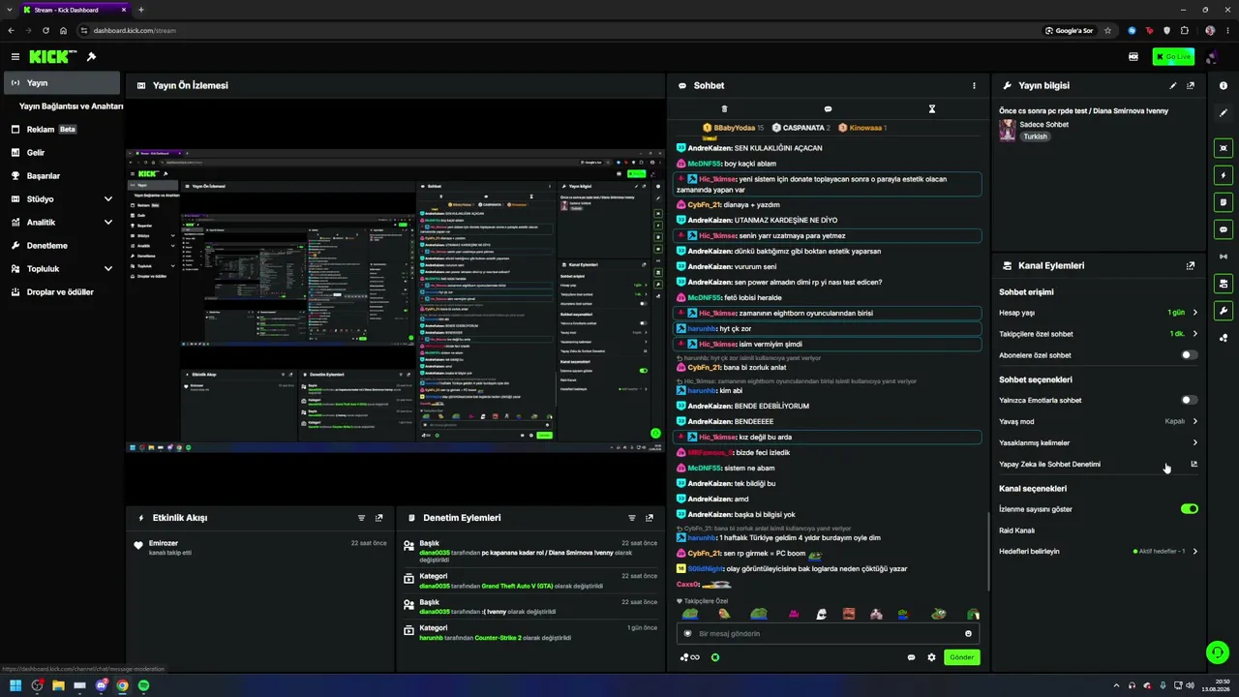
Task: Toggle the preview widget in right sidebar
Action: point(1224,148)
